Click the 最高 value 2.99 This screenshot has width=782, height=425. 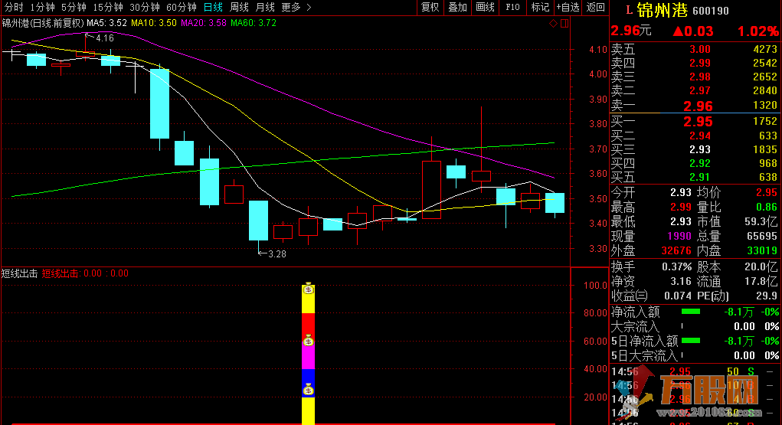681,207
